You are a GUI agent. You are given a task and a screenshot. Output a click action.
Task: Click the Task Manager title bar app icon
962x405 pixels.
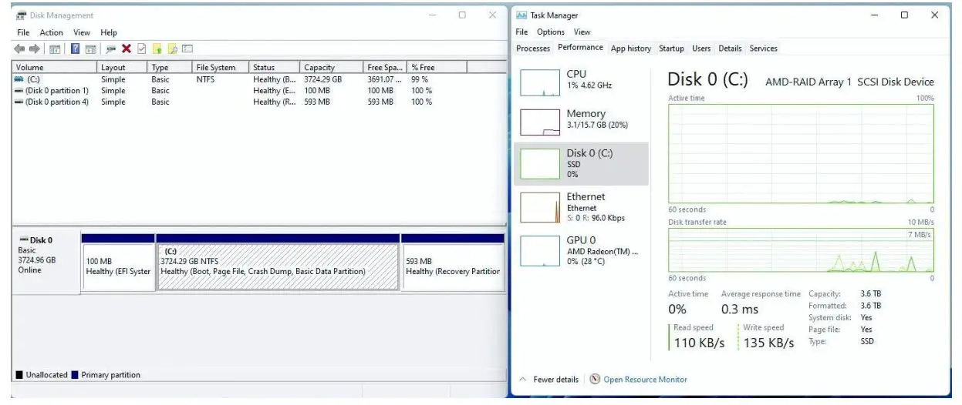[x=522, y=15]
